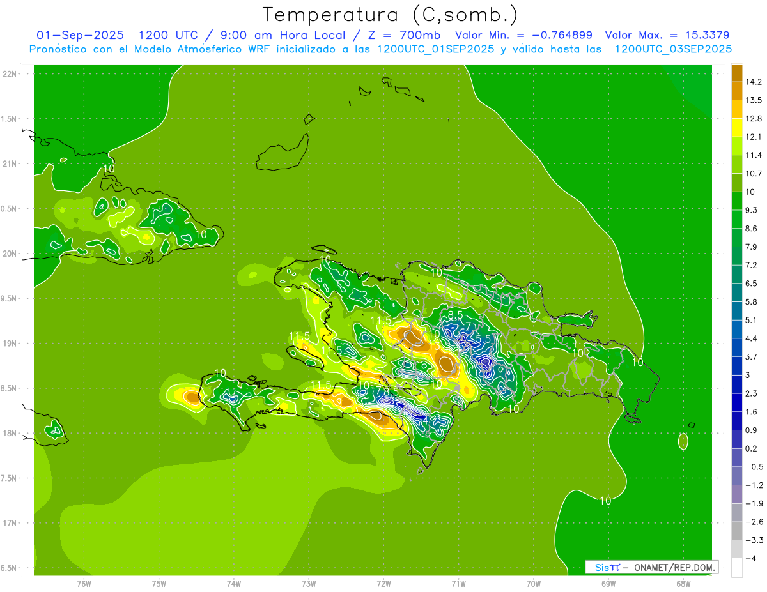Click the orange legend band between 14.2 and 13.5

(x=737, y=91)
